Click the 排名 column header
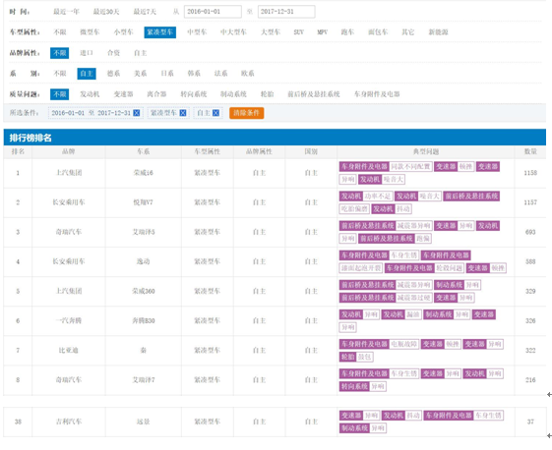 coord(18,152)
